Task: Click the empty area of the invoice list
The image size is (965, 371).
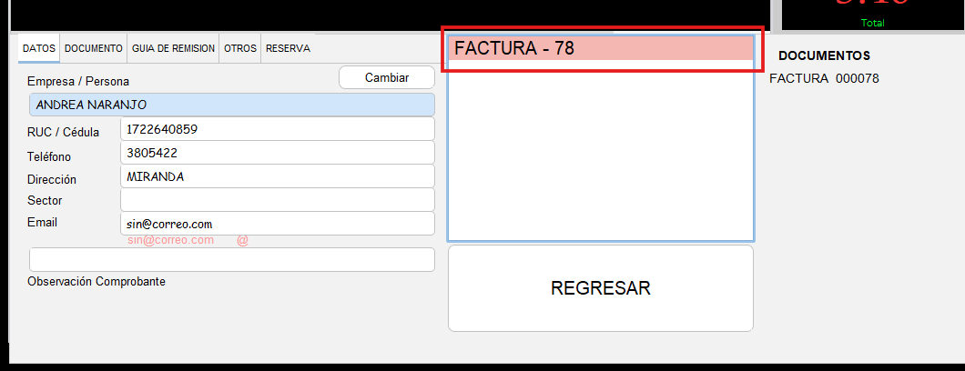Action: click(600, 155)
